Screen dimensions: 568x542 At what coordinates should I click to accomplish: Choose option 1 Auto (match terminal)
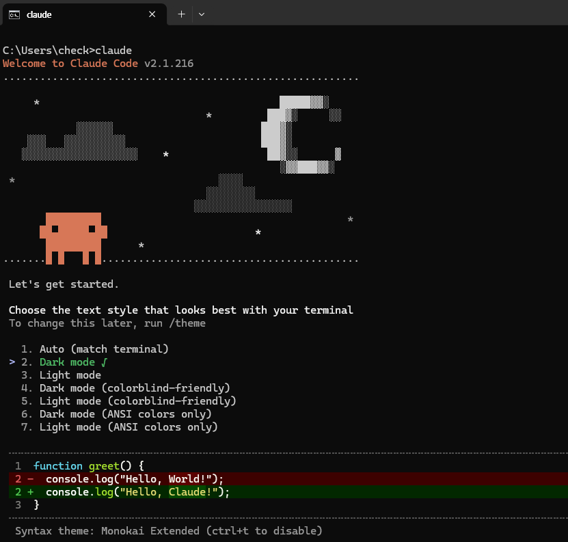(x=95, y=349)
